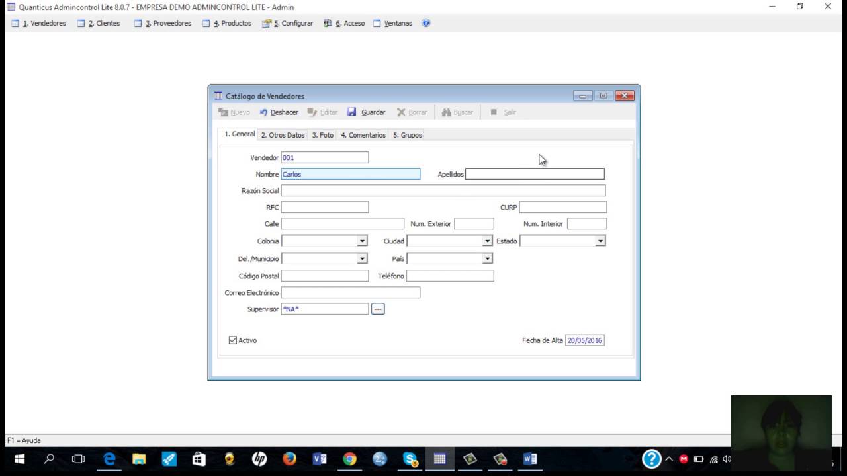Minimize the Catálogo de Vendedores window
The height and width of the screenshot is (476, 847).
tap(582, 96)
